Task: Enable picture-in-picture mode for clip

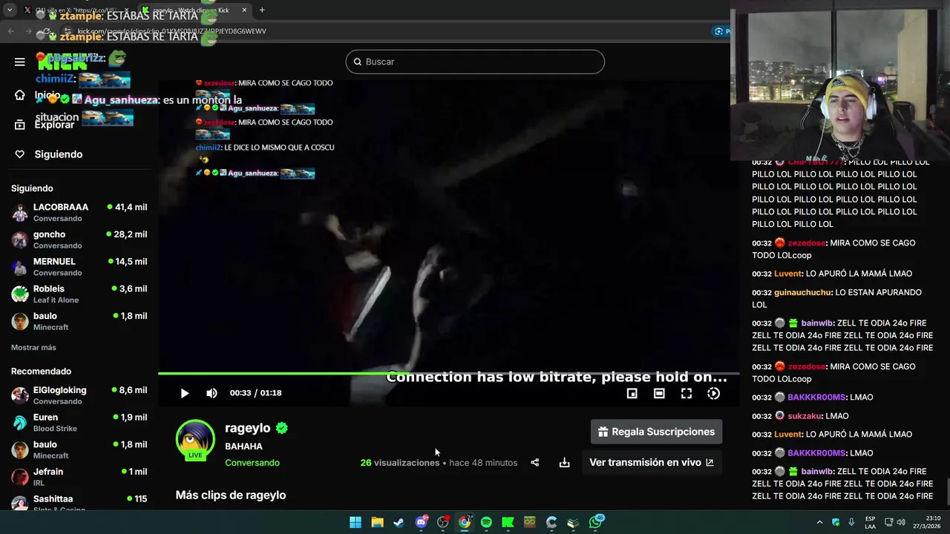Action: [x=632, y=394]
